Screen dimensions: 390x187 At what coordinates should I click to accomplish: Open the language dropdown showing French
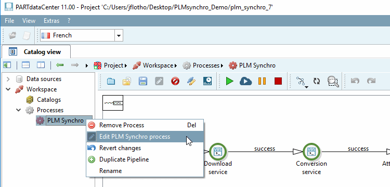pos(119,35)
